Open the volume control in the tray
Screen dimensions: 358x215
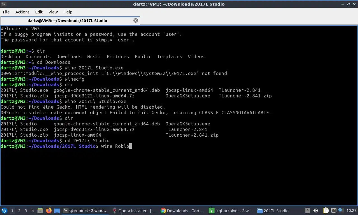(315, 211)
